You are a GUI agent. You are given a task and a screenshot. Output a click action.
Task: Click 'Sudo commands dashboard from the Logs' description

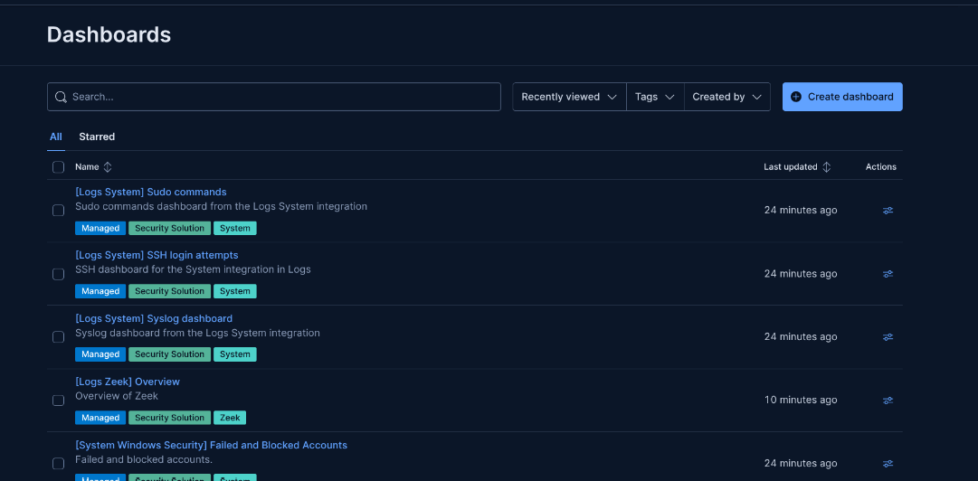[x=222, y=206]
